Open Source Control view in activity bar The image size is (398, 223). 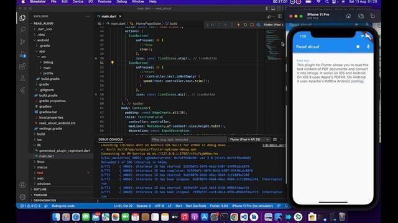click(22, 42)
